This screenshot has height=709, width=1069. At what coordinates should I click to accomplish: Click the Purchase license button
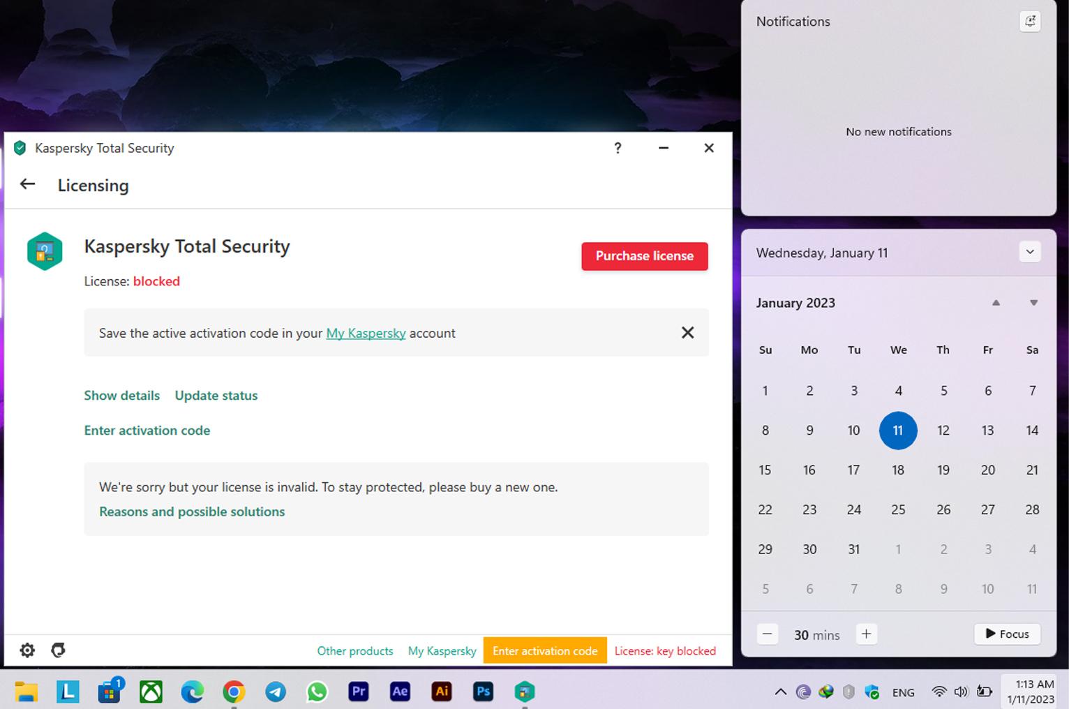[x=645, y=255]
